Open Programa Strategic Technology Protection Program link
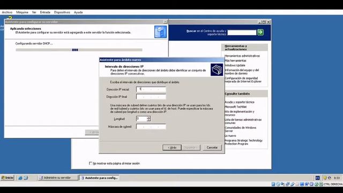 pyautogui.click(x=243, y=142)
